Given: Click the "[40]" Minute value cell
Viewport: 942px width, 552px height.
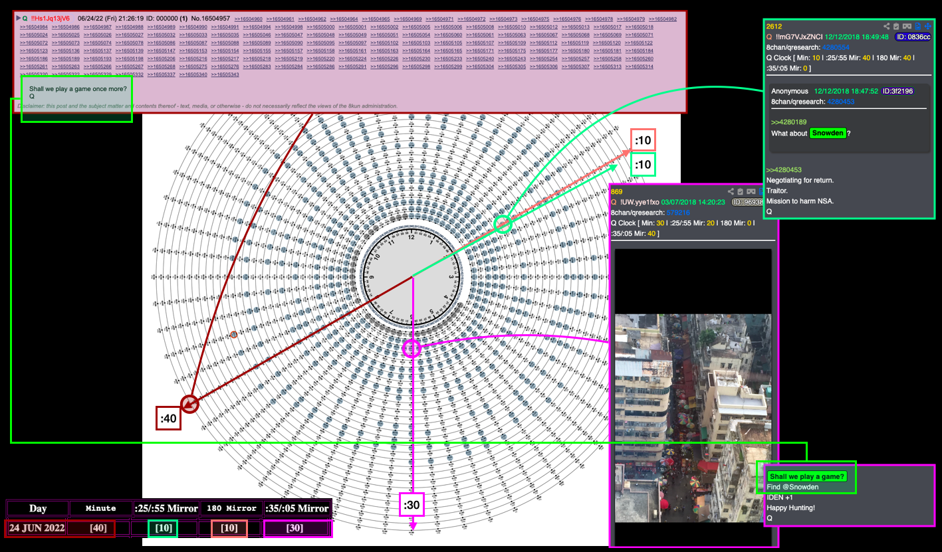Looking at the screenshot, I should (98, 528).
